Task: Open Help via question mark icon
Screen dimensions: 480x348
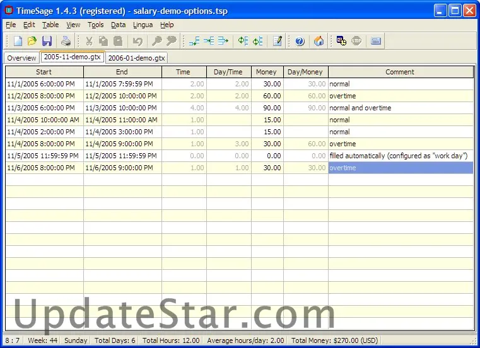Action: 300,41
